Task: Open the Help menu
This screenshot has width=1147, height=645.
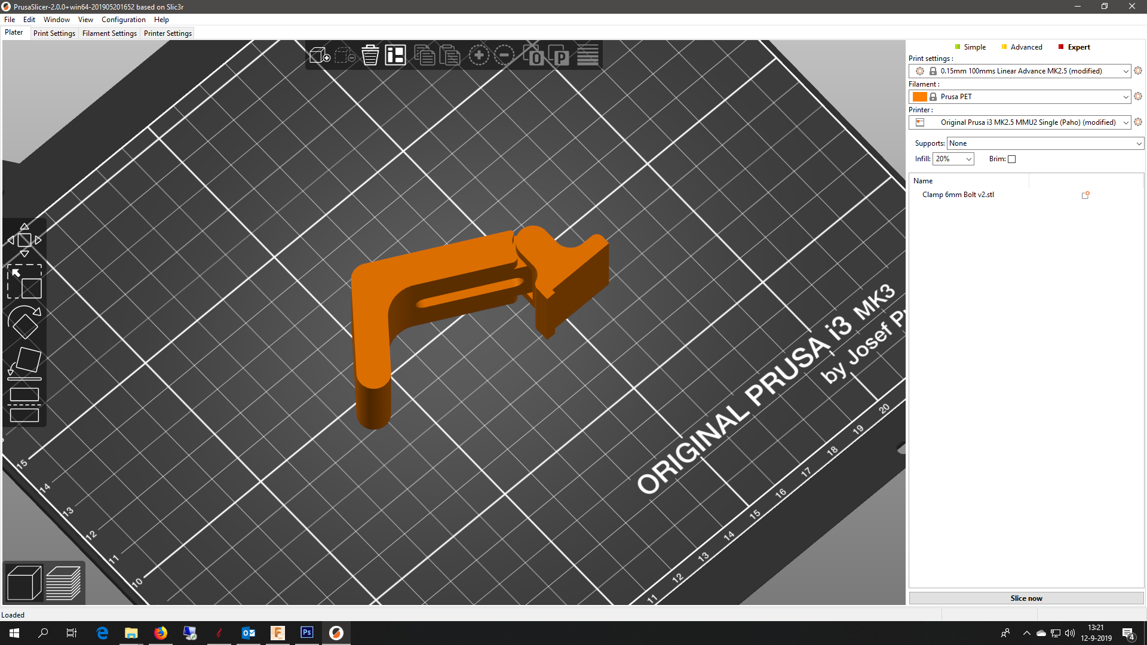Action: tap(161, 20)
